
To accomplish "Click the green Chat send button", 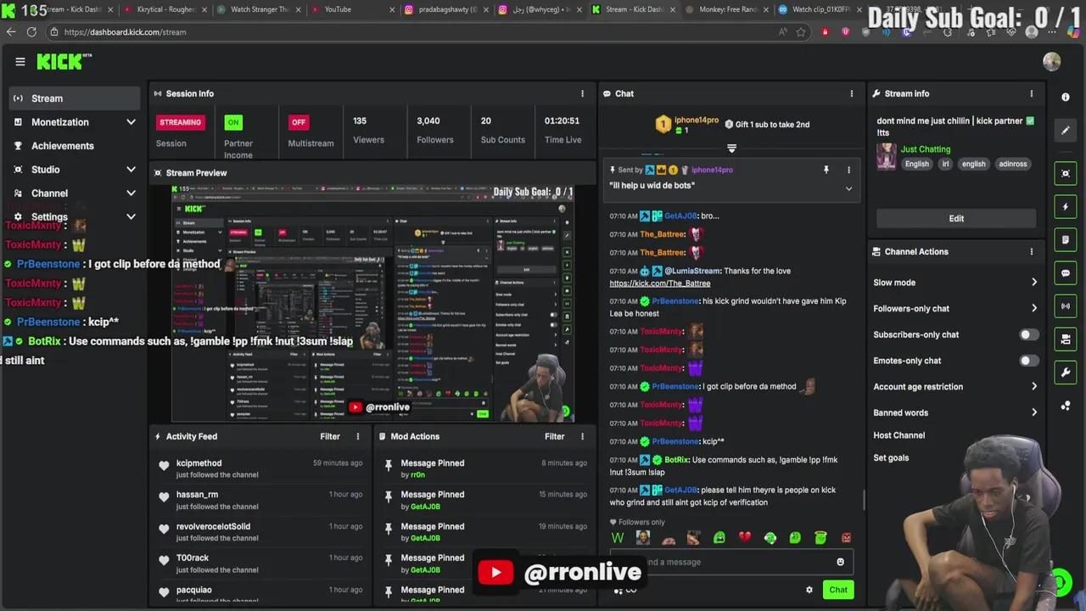I will [838, 590].
